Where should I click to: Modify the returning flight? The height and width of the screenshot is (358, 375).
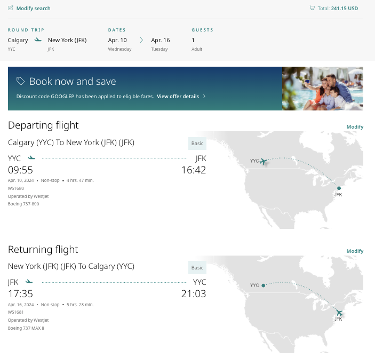[355, 251]
